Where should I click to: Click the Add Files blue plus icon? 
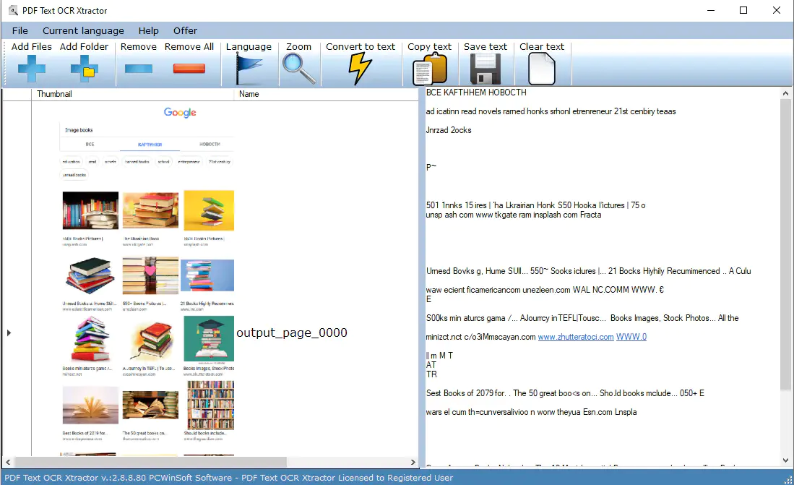pyautogui.click(x=31, y=69)
